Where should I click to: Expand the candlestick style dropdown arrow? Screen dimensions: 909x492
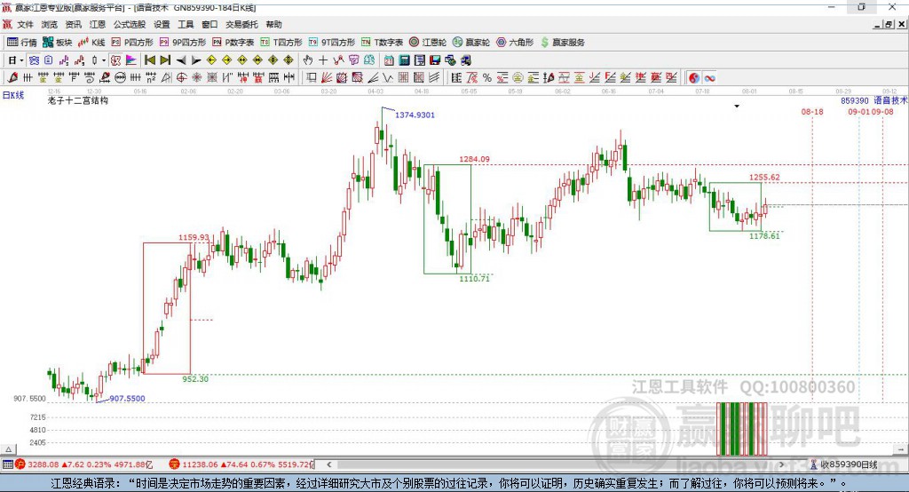click(x=103, y=60)
